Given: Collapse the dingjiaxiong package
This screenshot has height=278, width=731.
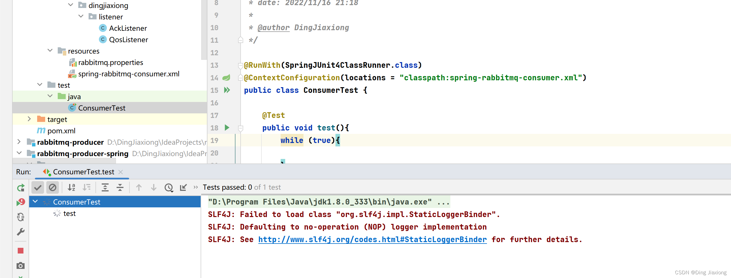Looking at the screenshot, I should point(71,5).
